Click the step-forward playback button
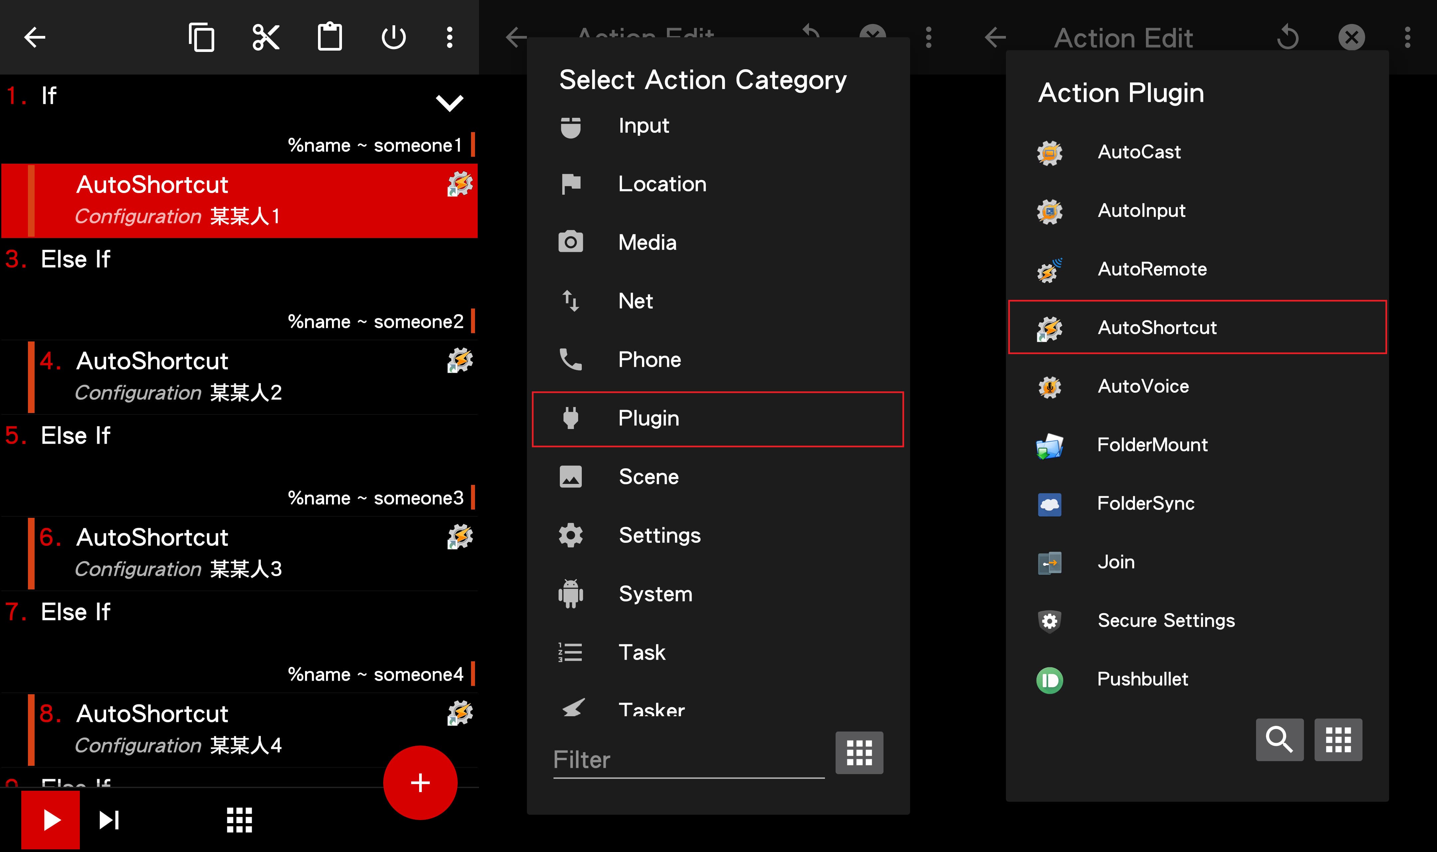 [109, 820]
